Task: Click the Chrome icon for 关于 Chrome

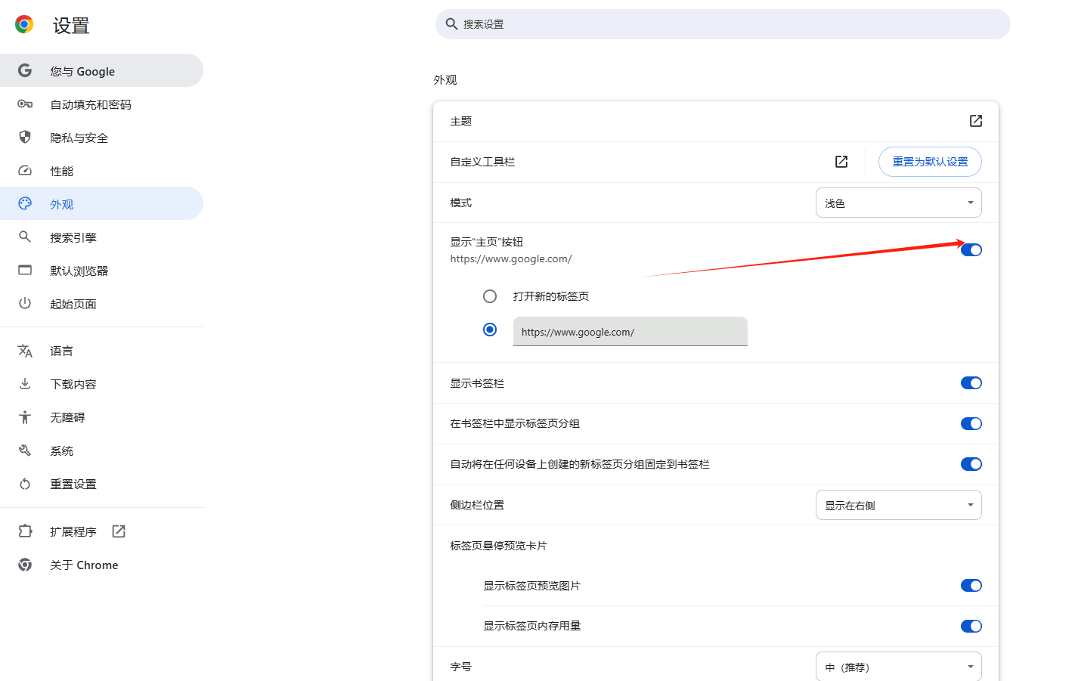Action: tap(25, 565)
